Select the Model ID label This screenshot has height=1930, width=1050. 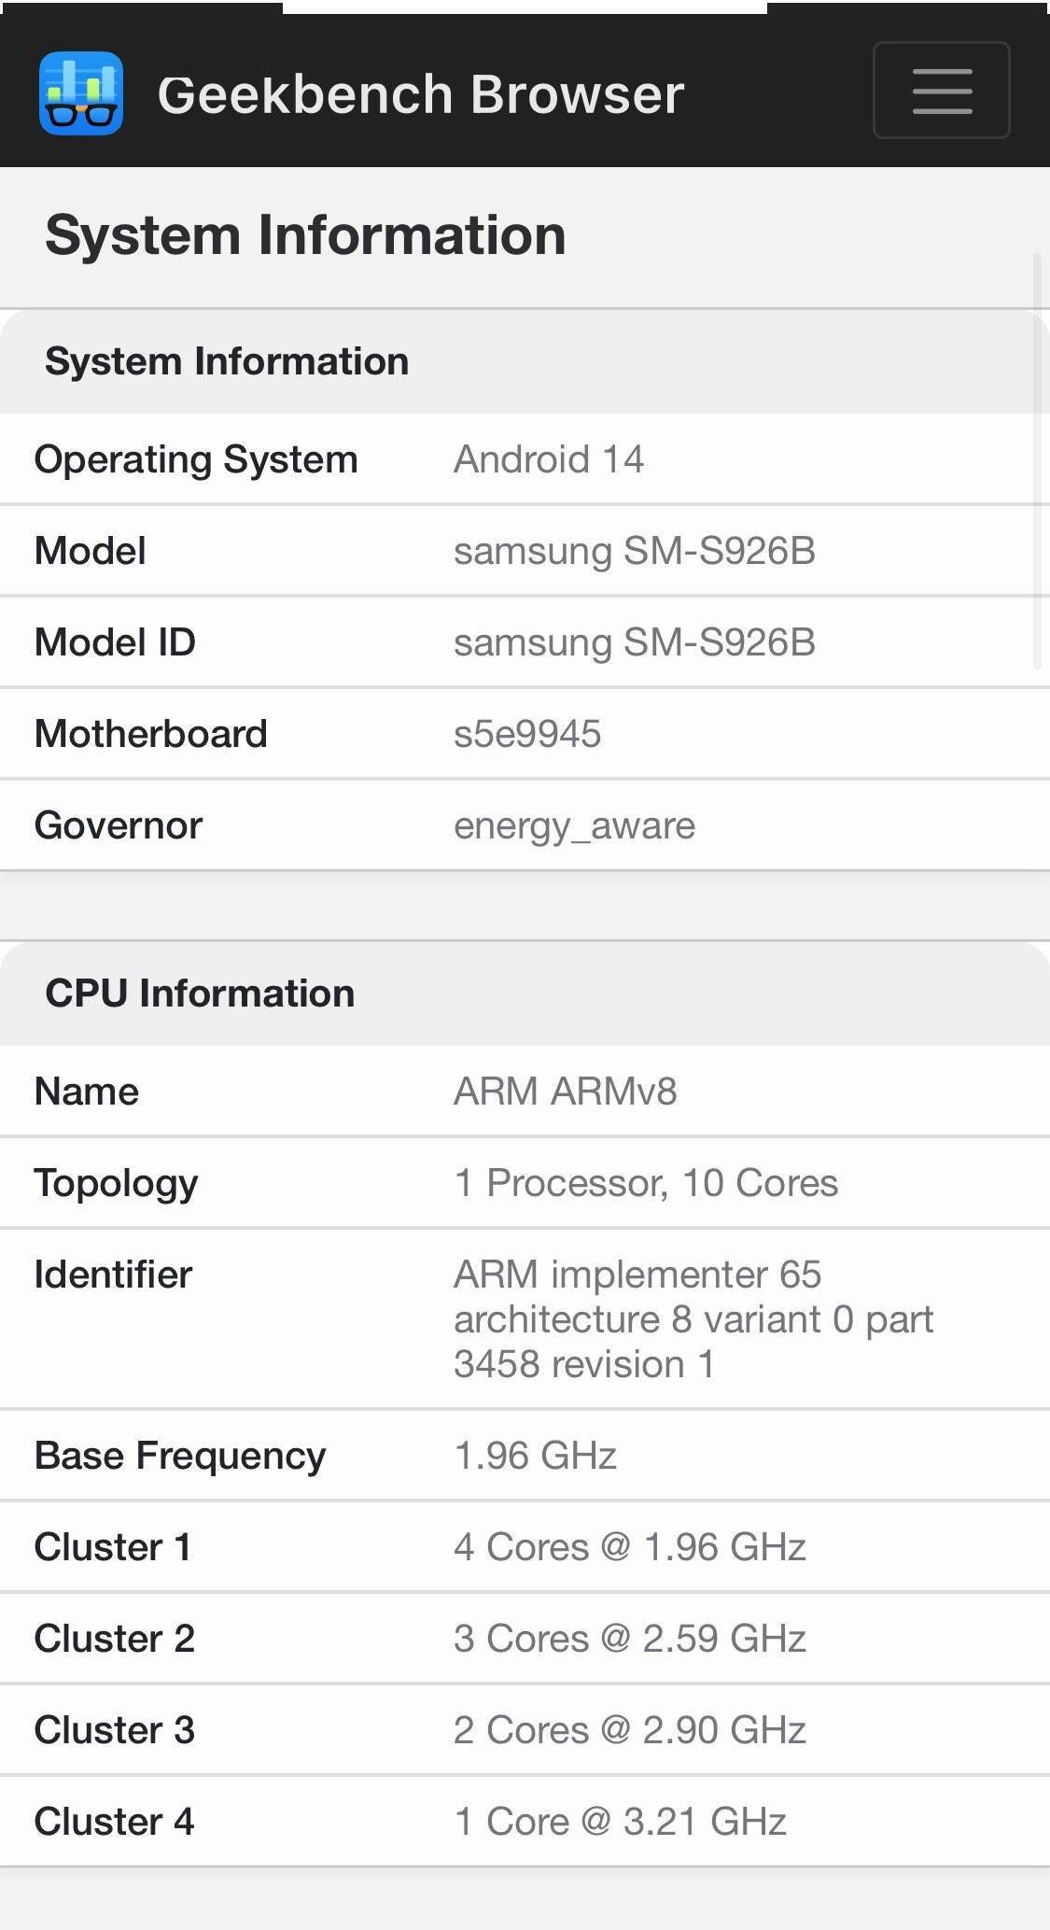click(x=115, y=642)
